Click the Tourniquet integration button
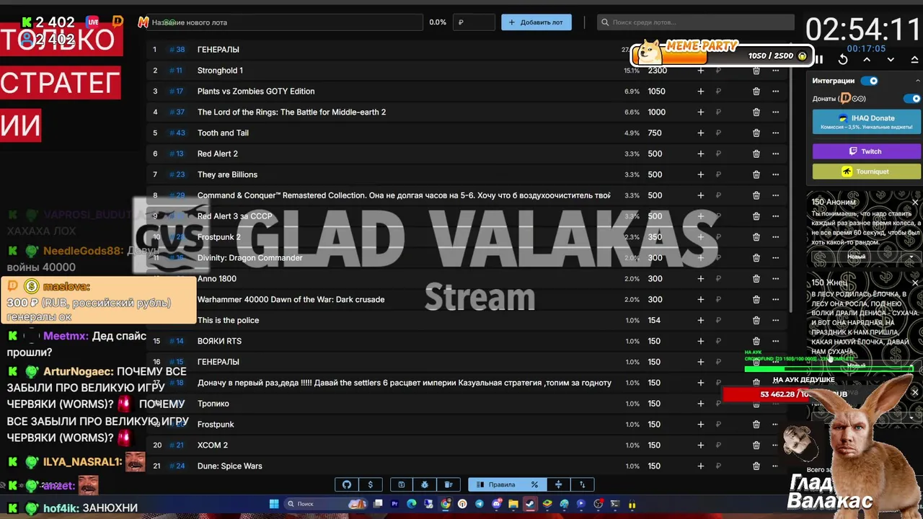The height and width of the screenshot is (519, 923). [x=867, y=172]
